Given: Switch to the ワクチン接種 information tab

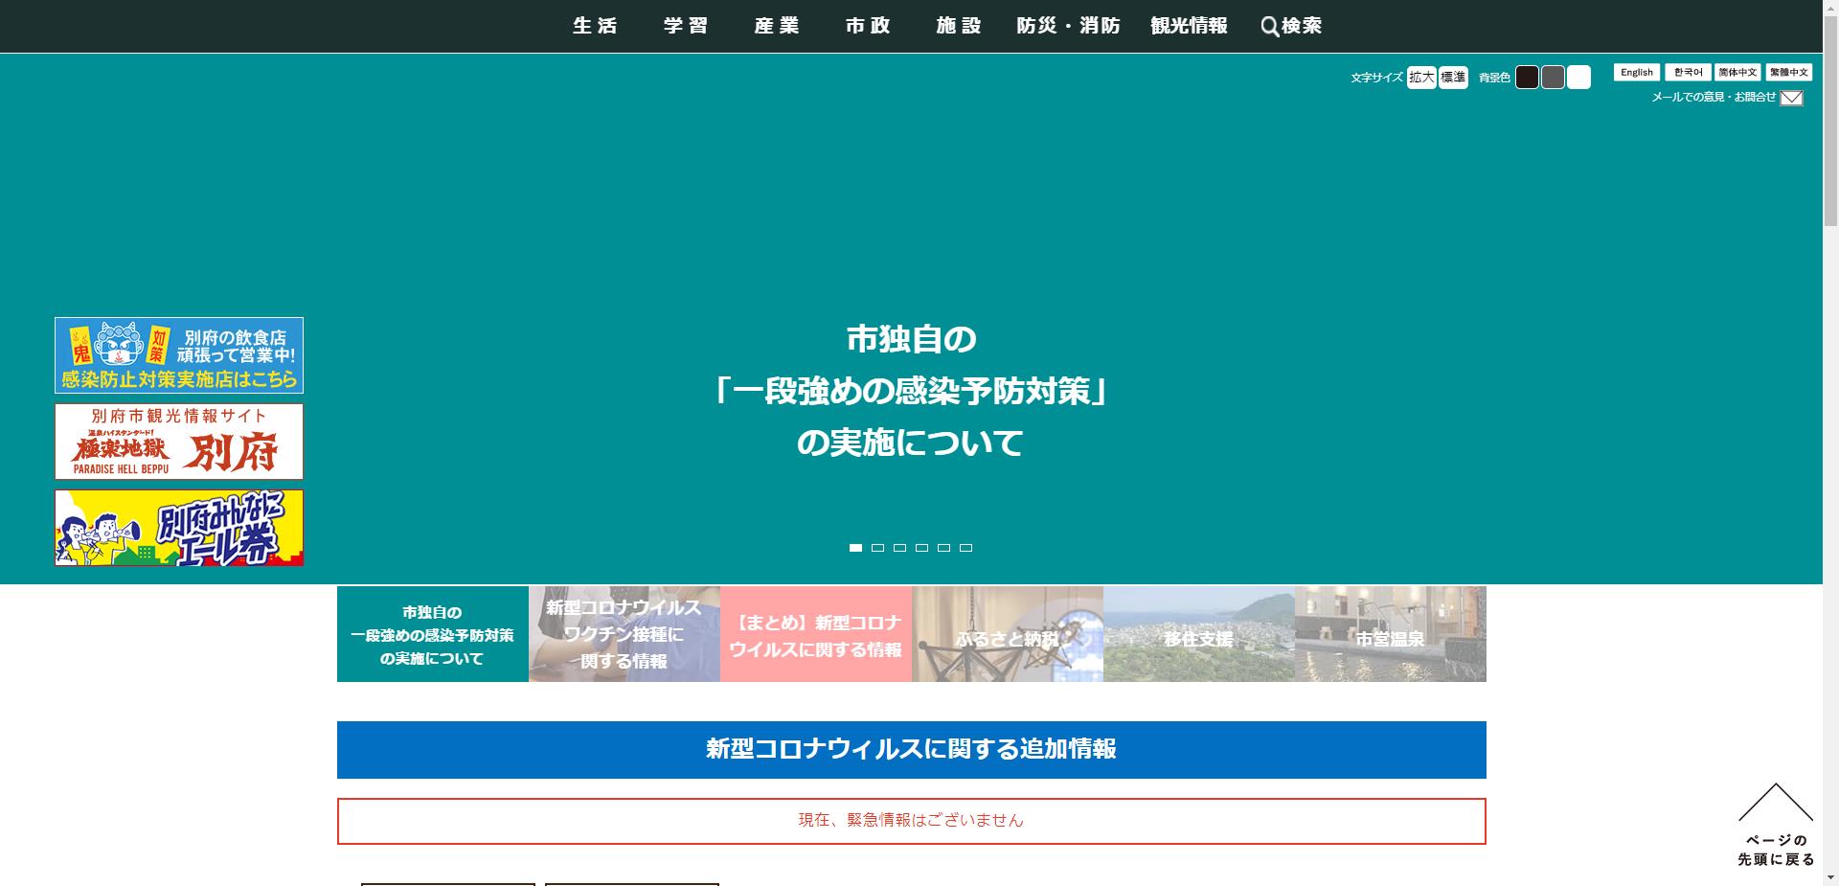Looking at the screenshot, I should coord(624,633).
